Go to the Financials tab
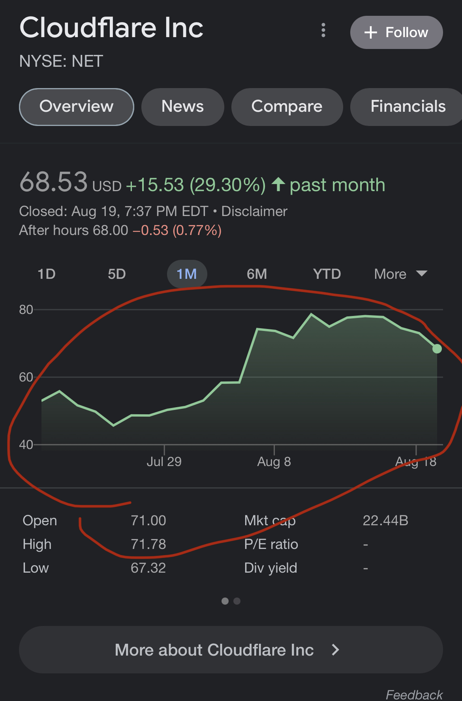This screenshot has height=701, width=462. pos(407,107)
